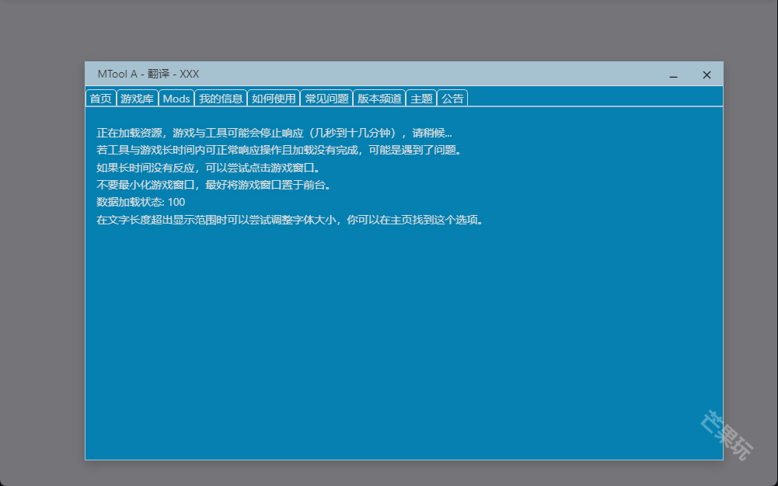The width and height of the screenshot is (778, 486).
Task: Open the 如何使用 tab
Action: click(x=274, y=98)
